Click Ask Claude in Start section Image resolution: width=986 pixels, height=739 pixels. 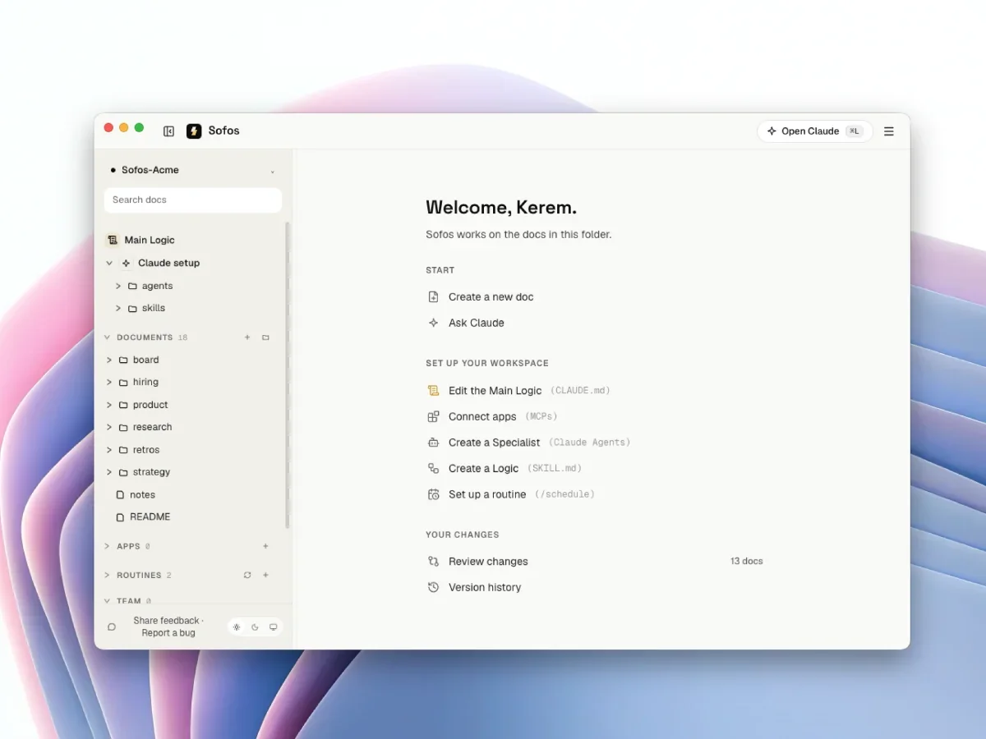[477, 323]
